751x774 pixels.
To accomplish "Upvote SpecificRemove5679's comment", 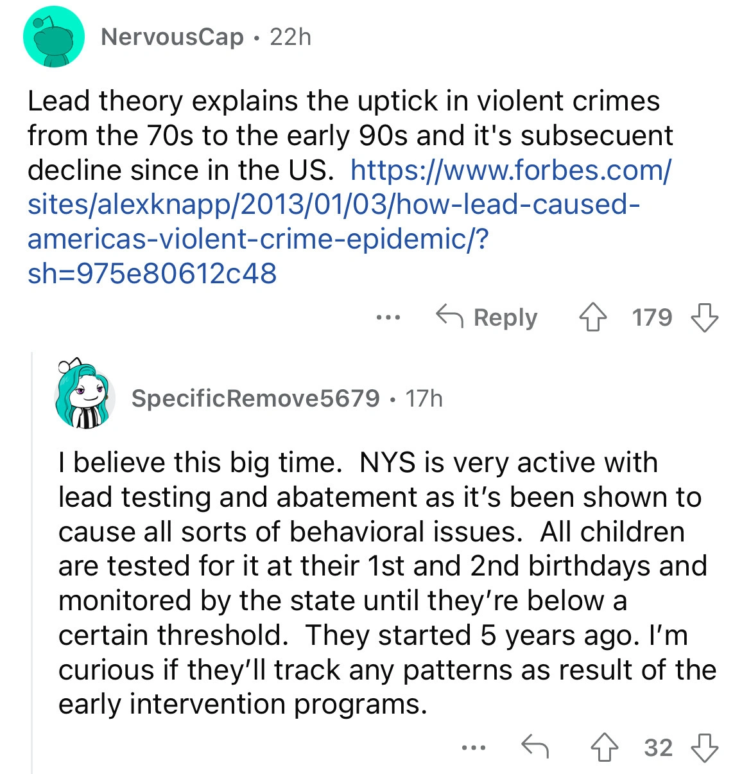I will coord(604,748).
